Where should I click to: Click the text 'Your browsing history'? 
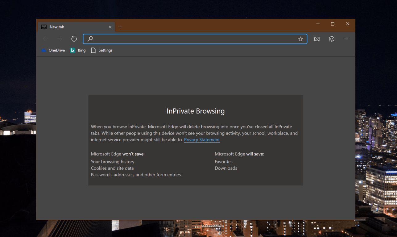(x=113, y=162)
